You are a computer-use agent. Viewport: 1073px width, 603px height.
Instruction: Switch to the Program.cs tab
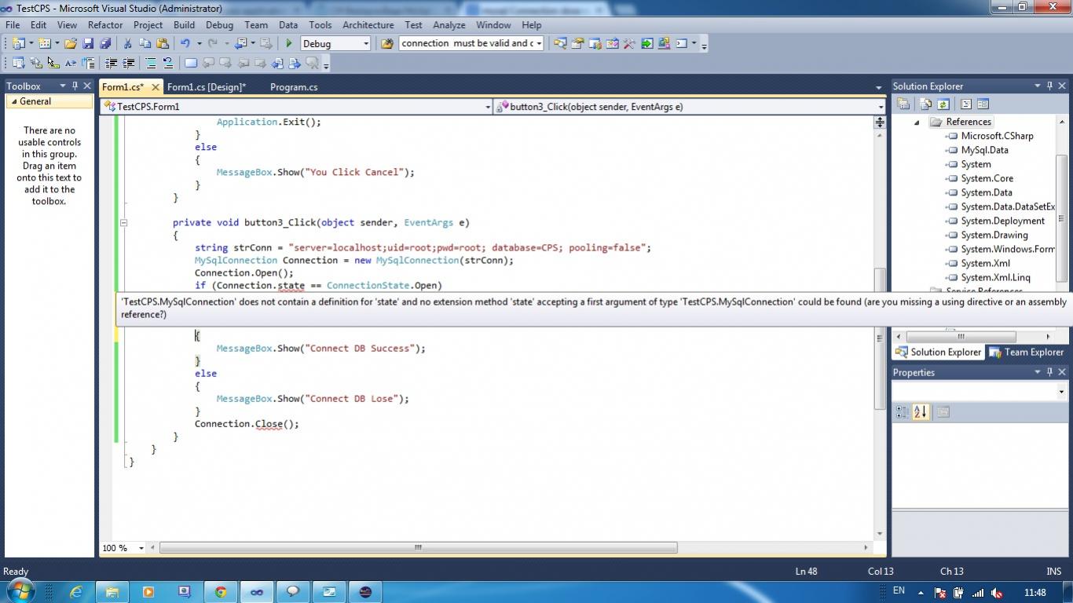click(x=294, y=87)
